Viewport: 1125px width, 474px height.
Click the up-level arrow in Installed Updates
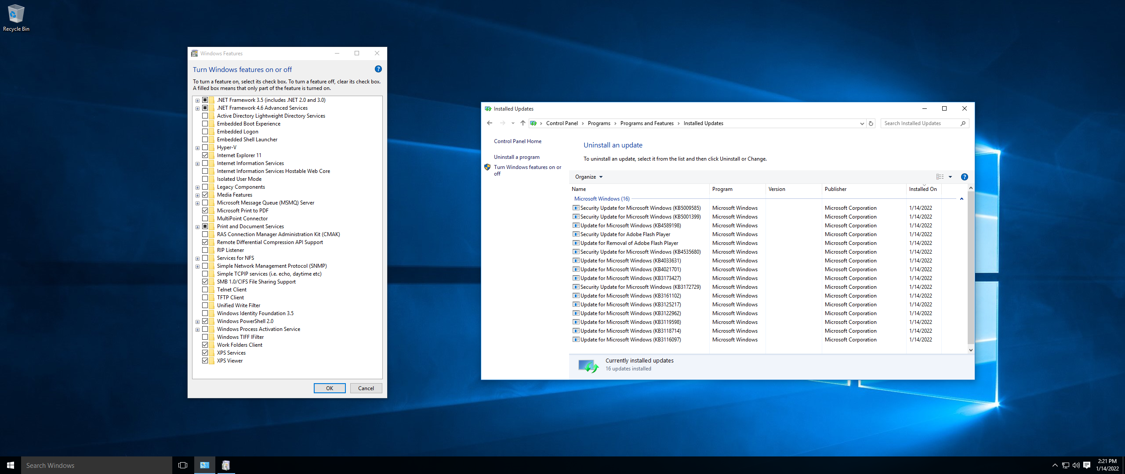523,123
